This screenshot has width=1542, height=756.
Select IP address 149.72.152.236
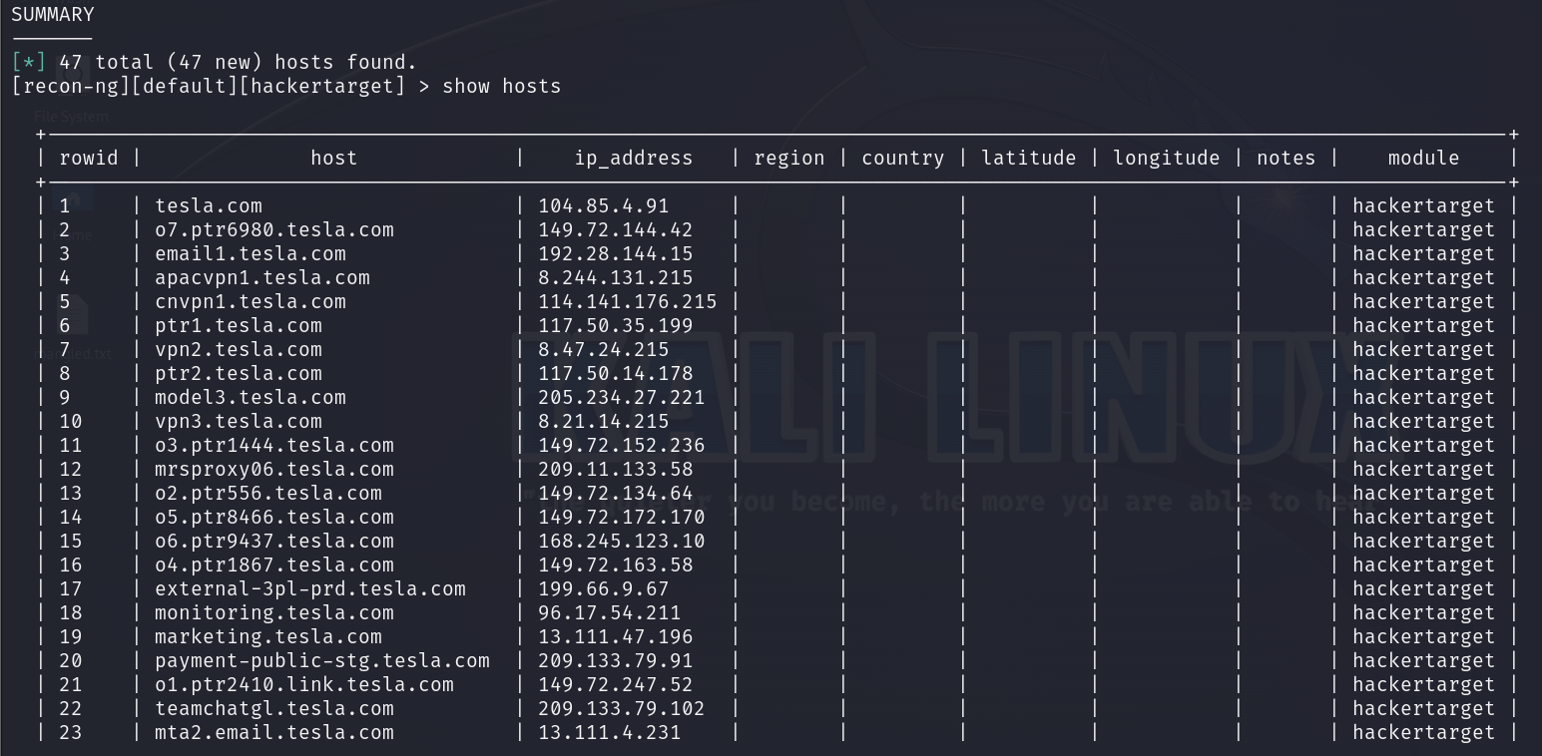tap(622, 445)
